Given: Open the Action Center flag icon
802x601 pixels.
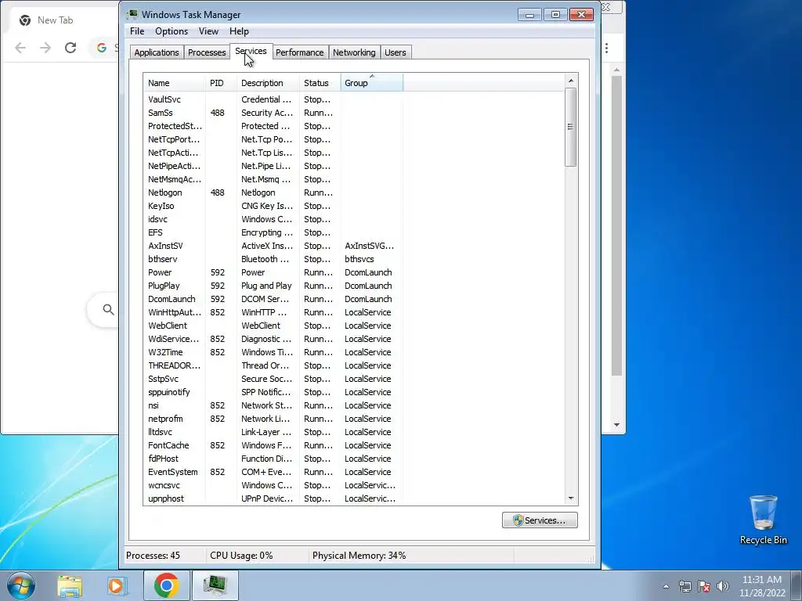Looking at the screenshot, I should coord(704,586).
